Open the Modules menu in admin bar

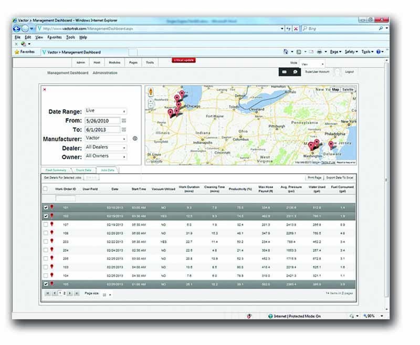(x=115, y=62)
